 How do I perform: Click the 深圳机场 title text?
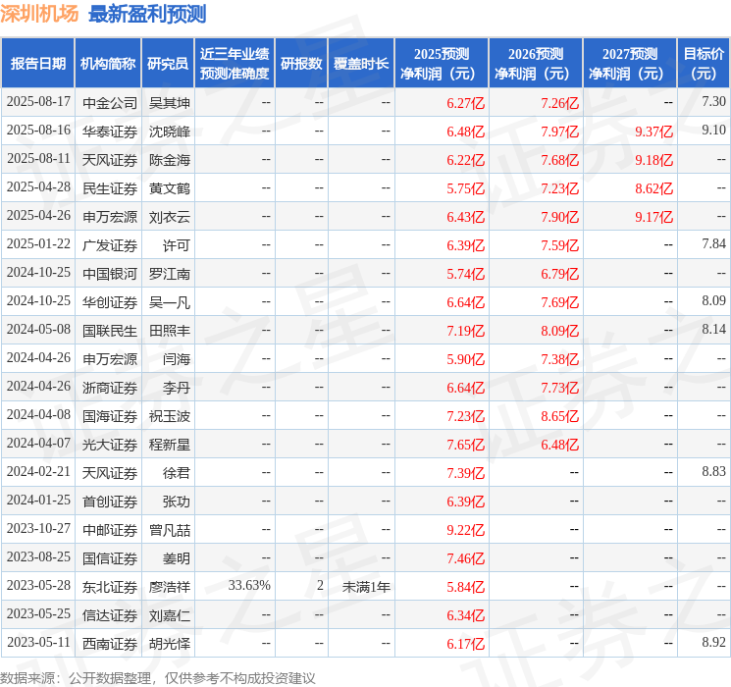[39, 14]
